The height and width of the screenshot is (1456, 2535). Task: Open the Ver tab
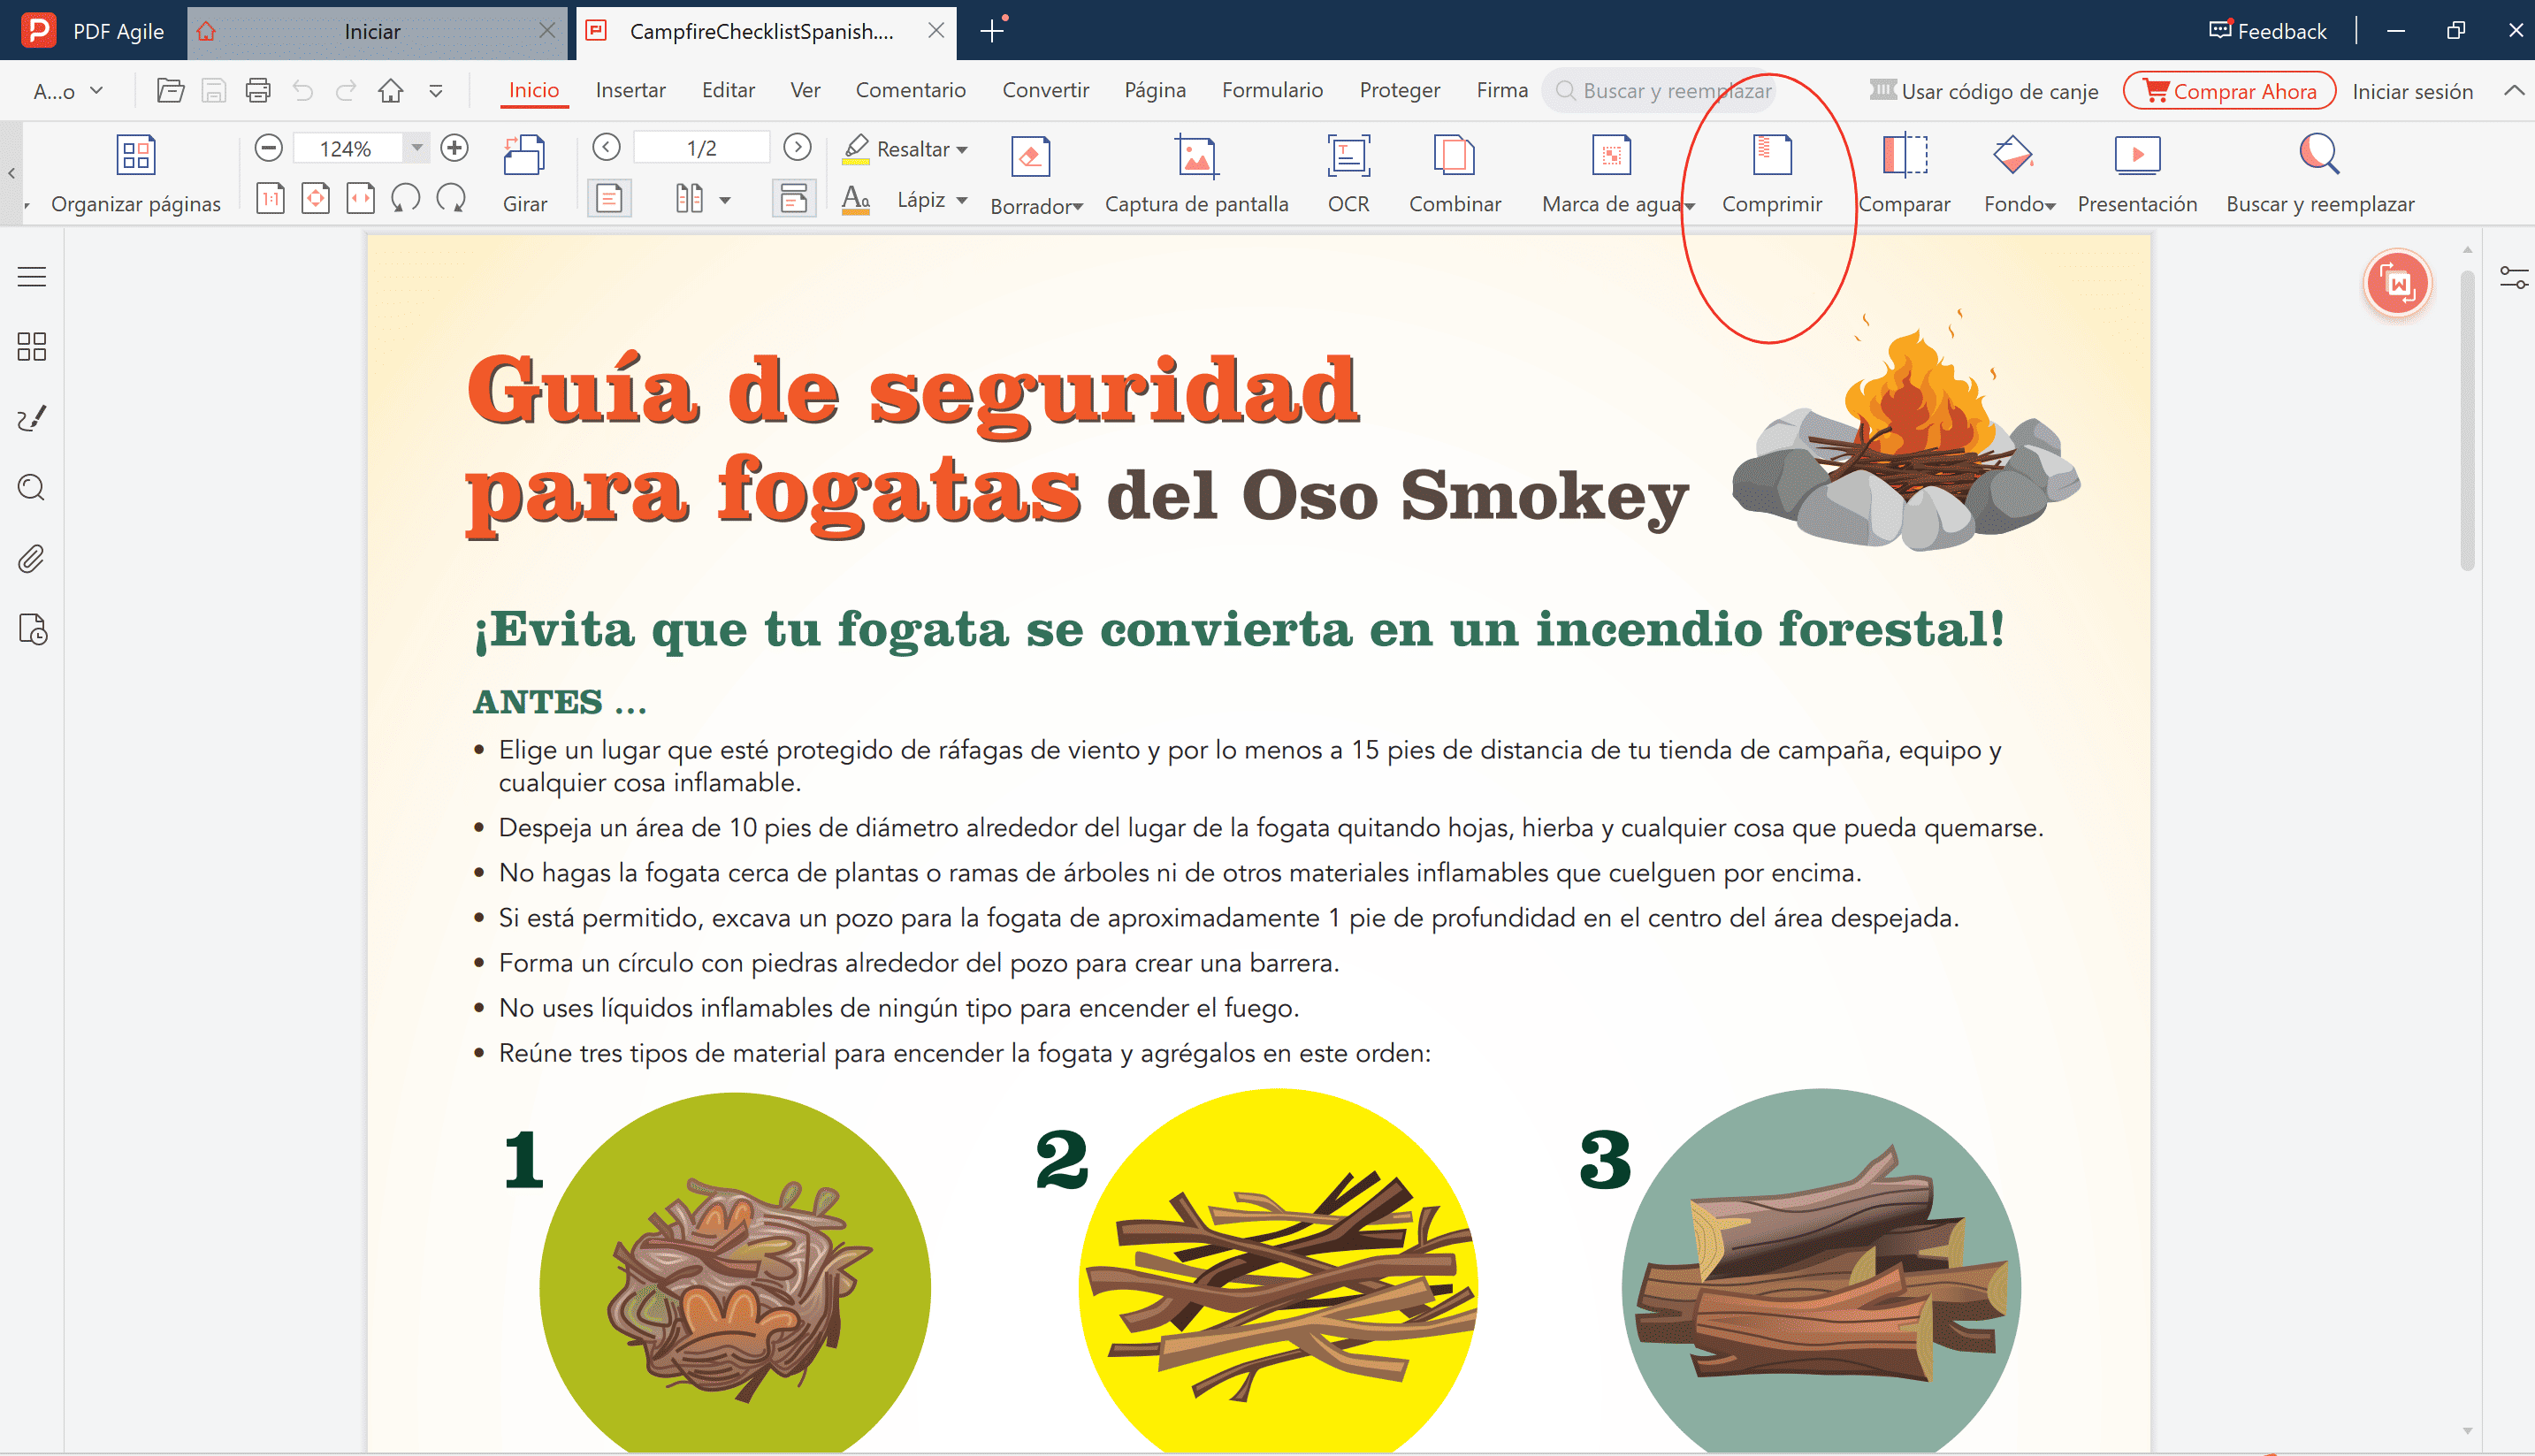(805, 90)
